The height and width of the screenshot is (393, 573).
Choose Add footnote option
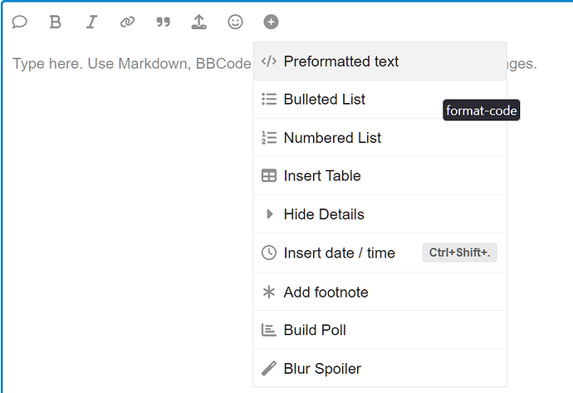pos(380,292)
